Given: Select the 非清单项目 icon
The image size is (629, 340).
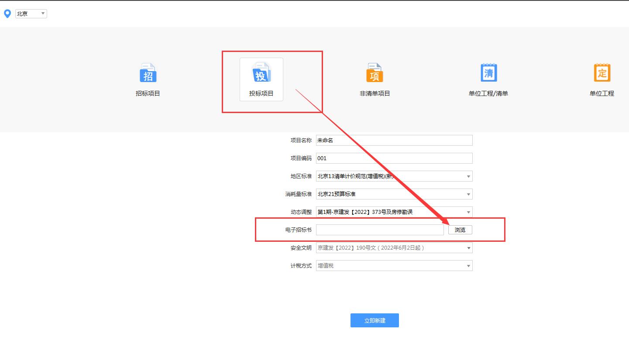Looking at the screenshot, I should coord(375,73).
